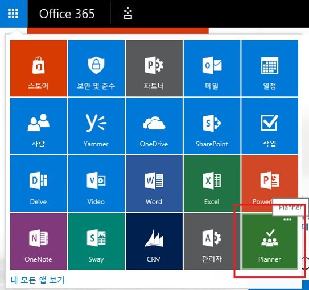Open the 보안 및 준수 security tile
This screenshot has height=290, width=309.
96,68
